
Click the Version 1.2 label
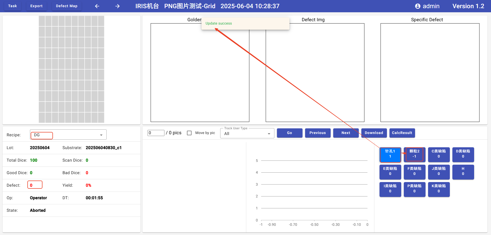(x=468, y=6)
